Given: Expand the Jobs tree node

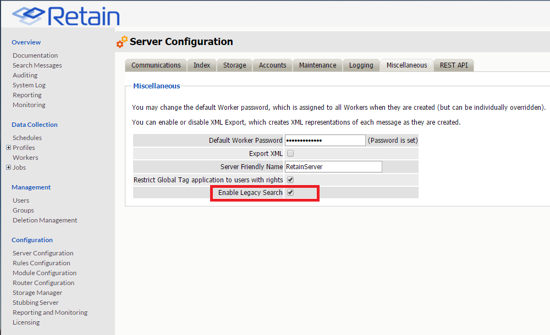Looking at the screenshot, I should pyautogui.click(x=8, y=167).
